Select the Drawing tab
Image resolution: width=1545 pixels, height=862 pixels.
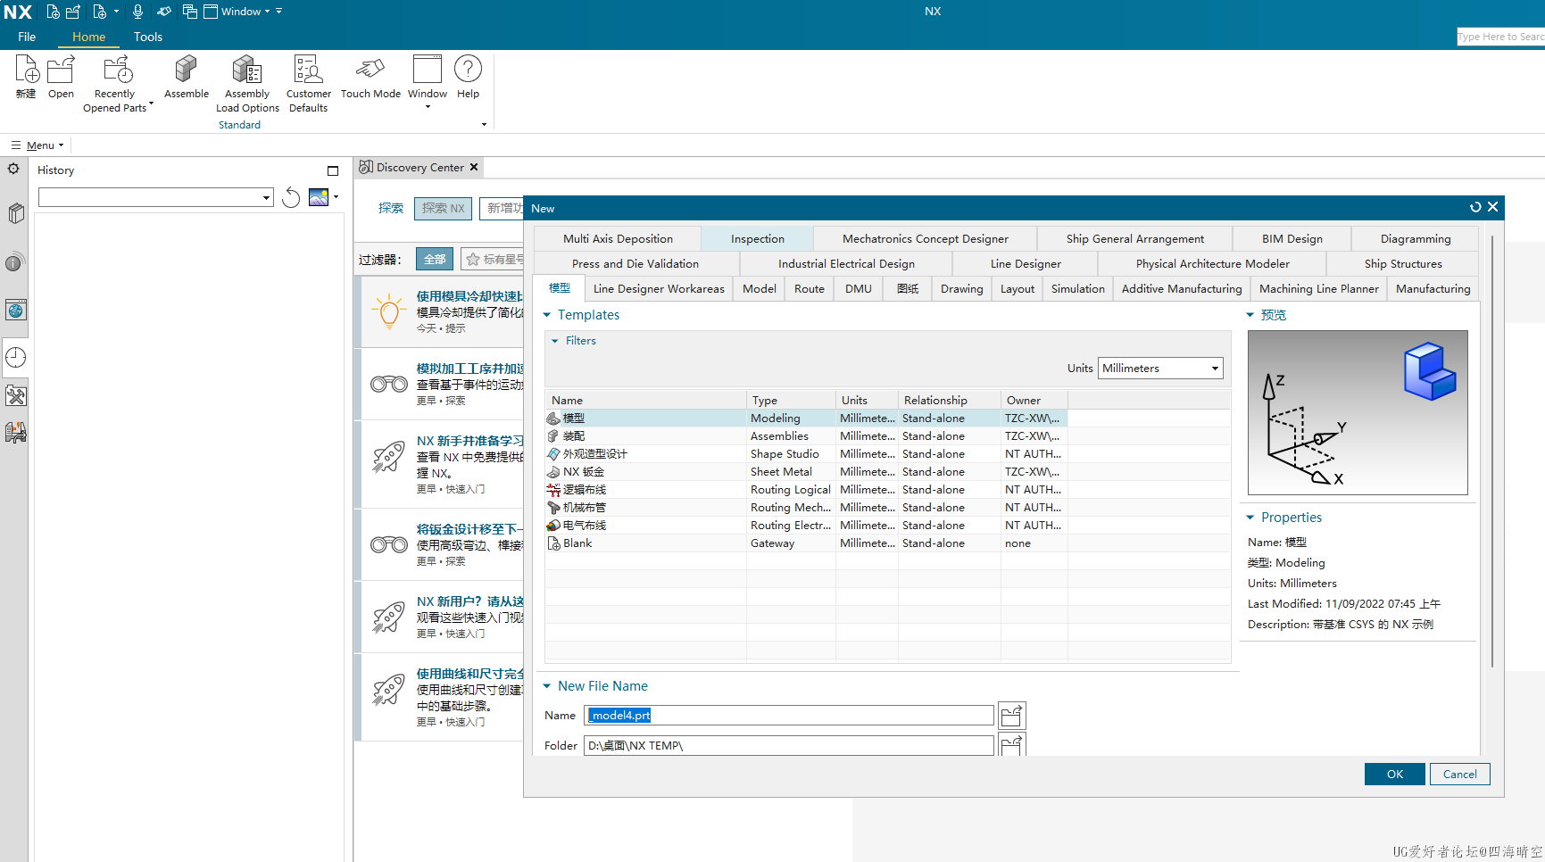point(962,288)
